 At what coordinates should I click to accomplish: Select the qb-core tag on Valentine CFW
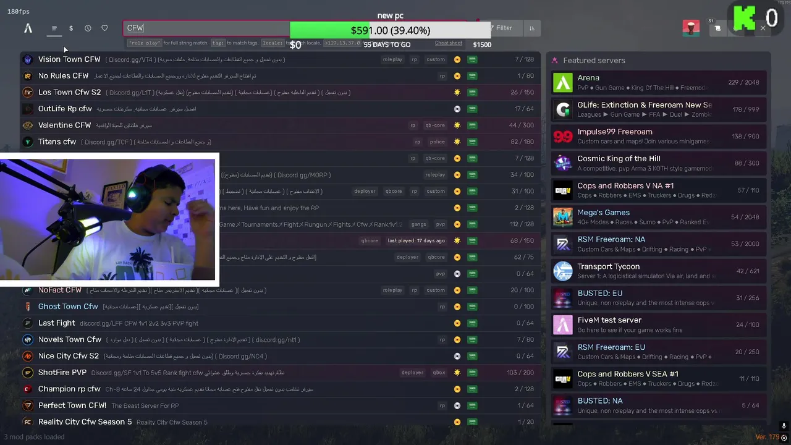(435, 125)
